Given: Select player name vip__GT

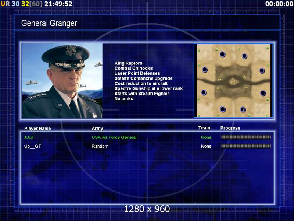Looking at the screenshot, I should click(x=32, y=146).
